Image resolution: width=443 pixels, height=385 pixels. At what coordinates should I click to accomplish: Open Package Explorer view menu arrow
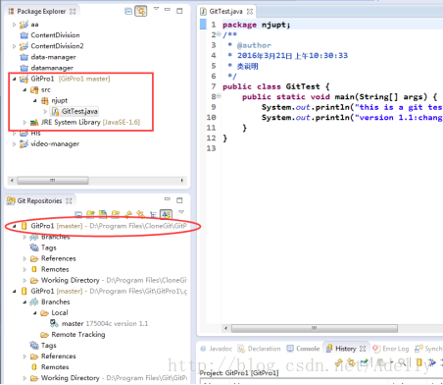(x=156, y=9)
